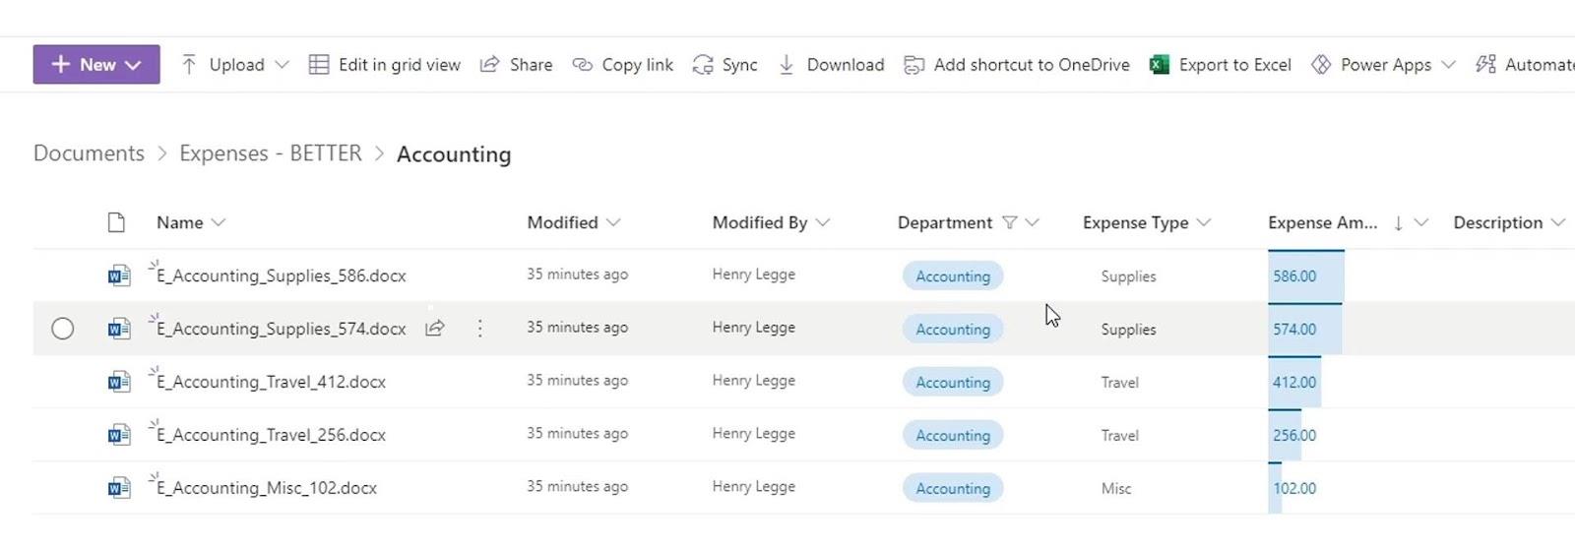Click the Power Apps icon
1575x549 pixels.
coord(1321,65)
